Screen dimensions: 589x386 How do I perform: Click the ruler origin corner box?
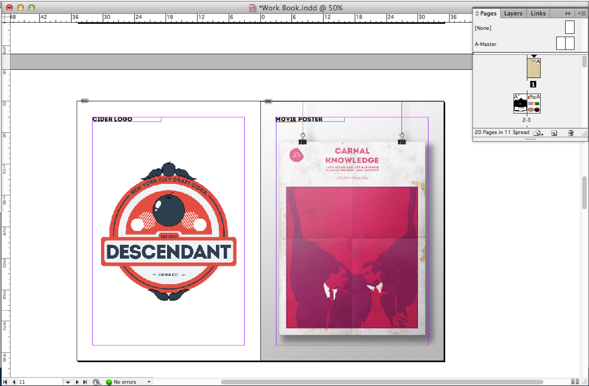pyautogui.click(x=6, y=18)
